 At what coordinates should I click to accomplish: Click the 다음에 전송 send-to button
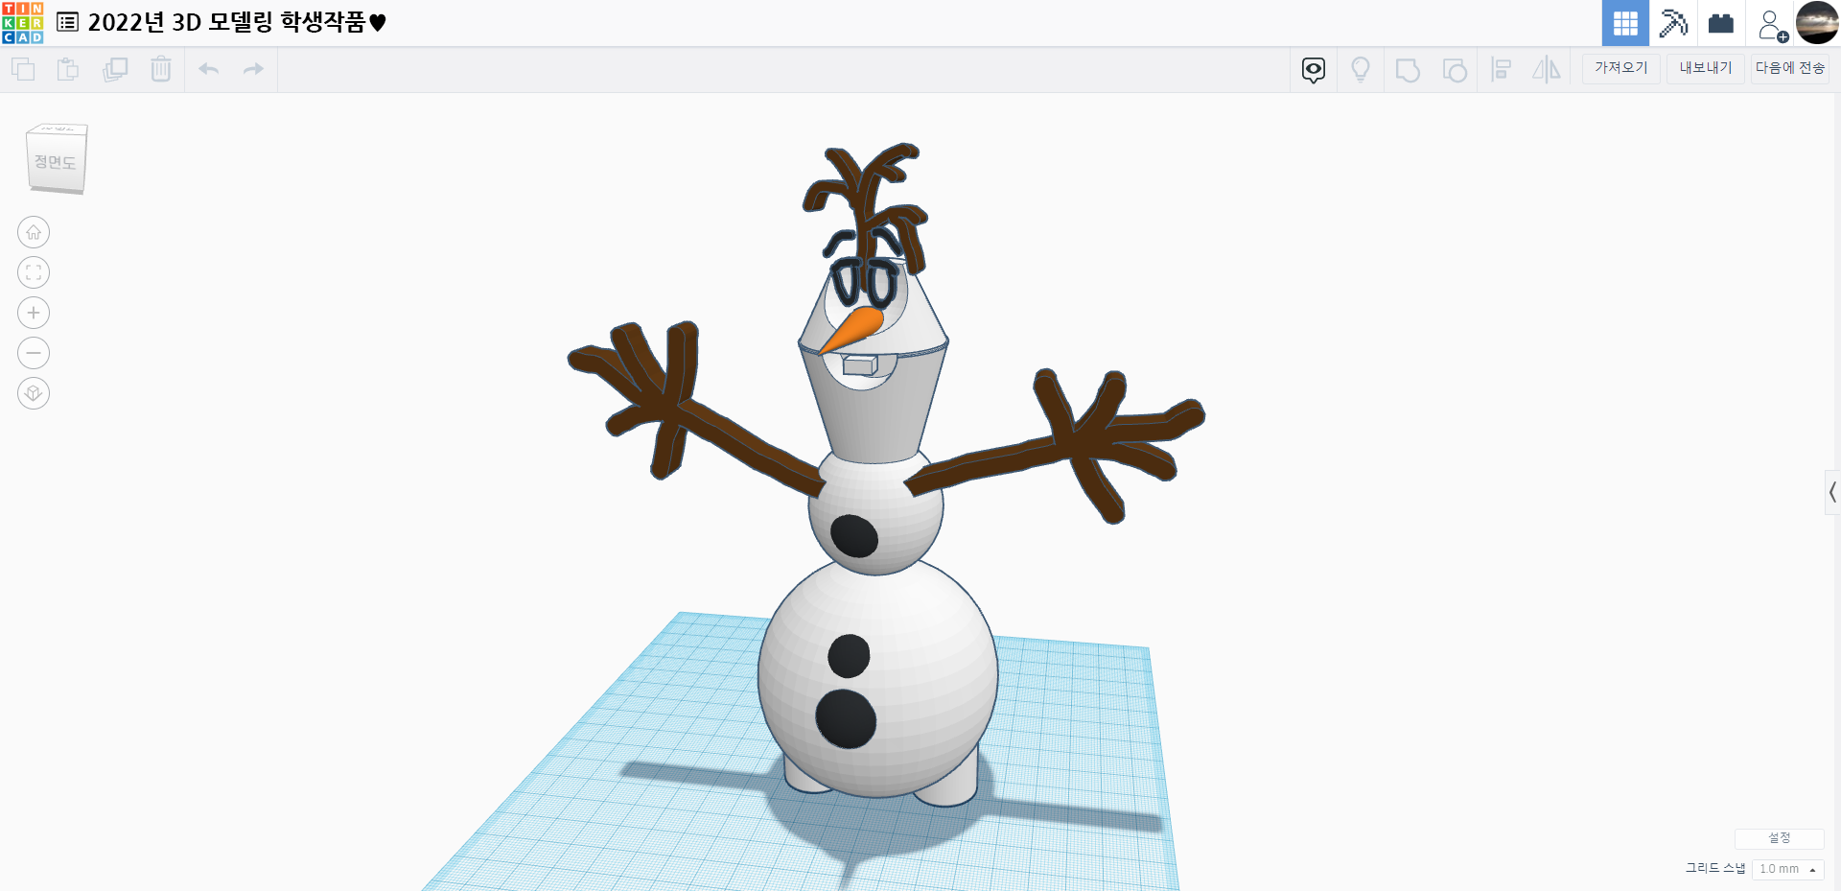point(1790,68)
